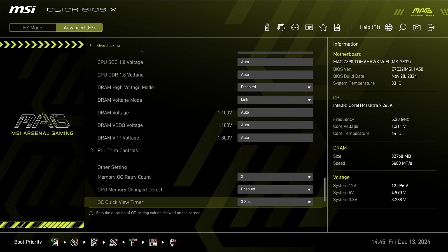Select the DRAM VDDQ Voltage label
The image size is (448, 252).
120,125
